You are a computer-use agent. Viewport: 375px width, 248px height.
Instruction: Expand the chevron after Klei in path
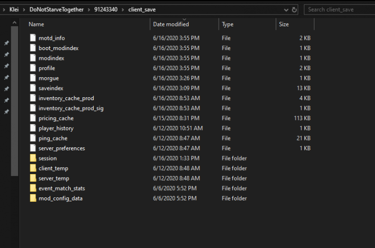coord(24,10)
